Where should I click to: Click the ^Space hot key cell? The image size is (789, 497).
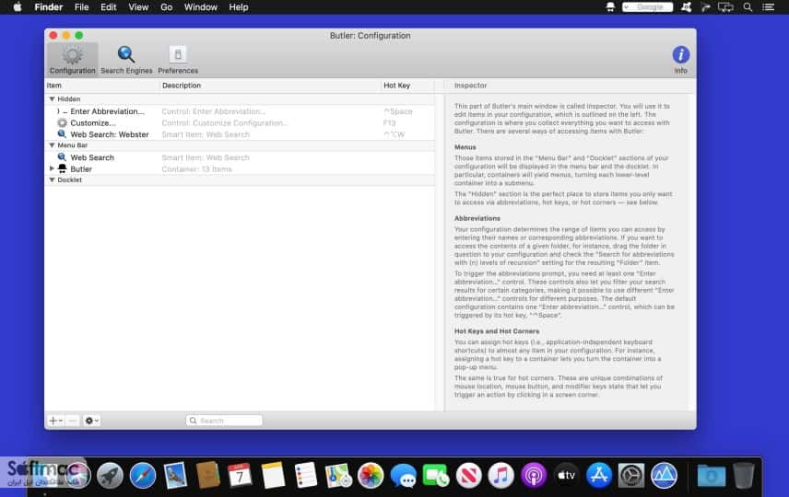pyautogui.click(x=398, y=111)
